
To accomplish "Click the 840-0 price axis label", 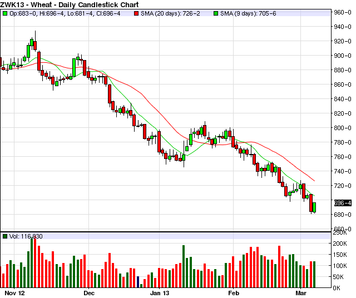I will point(343,99).
